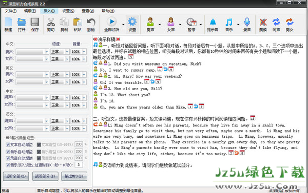This screenshot has width=308, height=193.
Task: Toggle the 录音自动增益 checkbox
Action: pyautogui.click(x=8, y=158)
